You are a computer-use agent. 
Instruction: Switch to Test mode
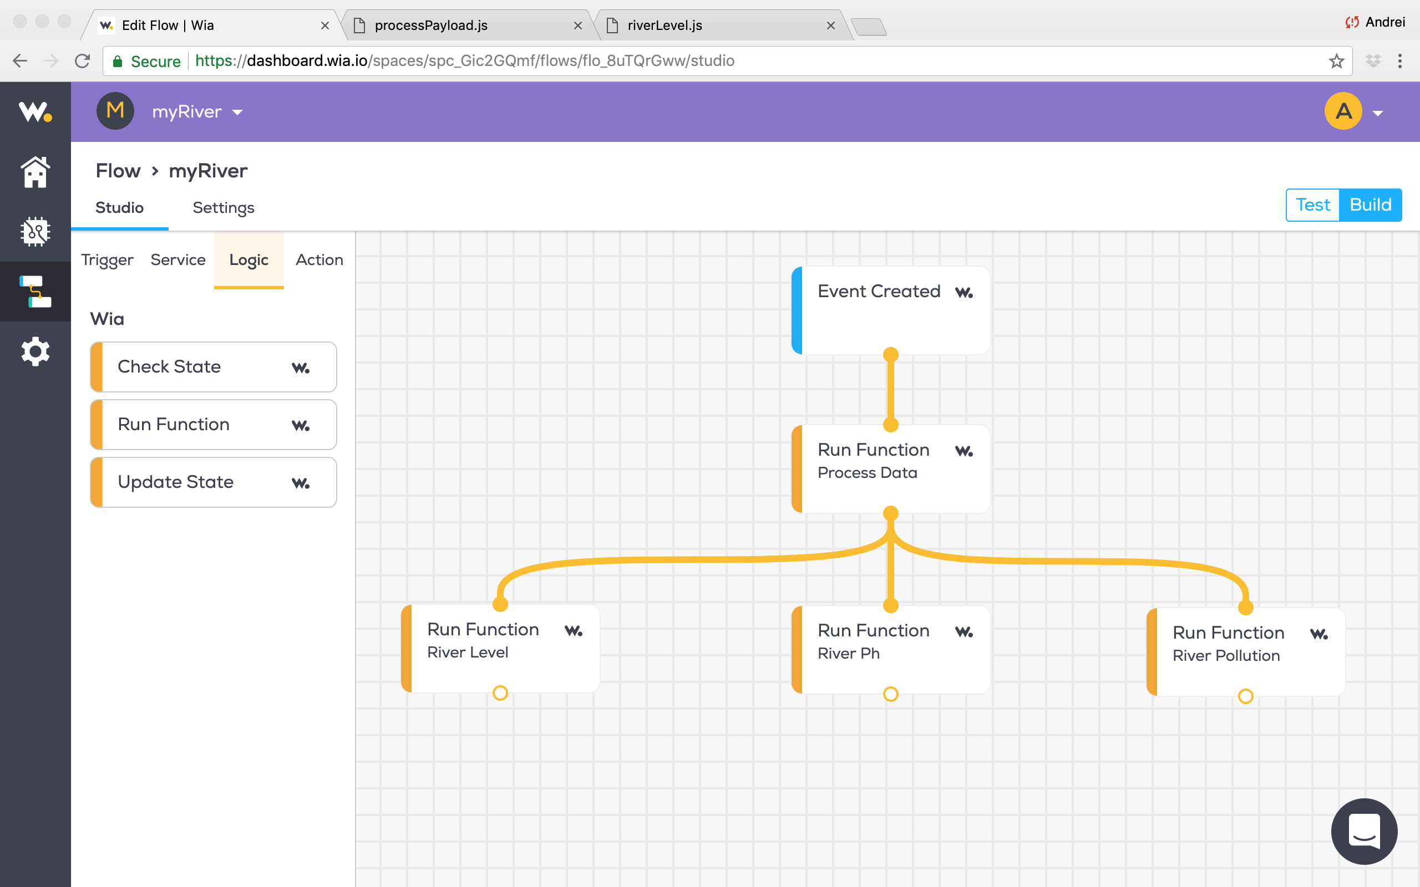point(1312,205)
